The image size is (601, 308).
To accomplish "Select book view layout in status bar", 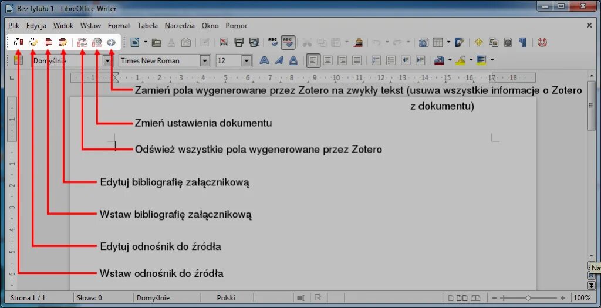I will coord(475,297).
